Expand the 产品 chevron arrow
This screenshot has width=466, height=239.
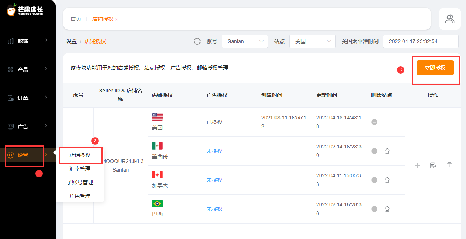[x=46, y=69]
